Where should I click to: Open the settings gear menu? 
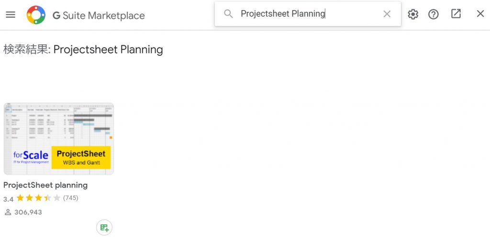(413, 14)
